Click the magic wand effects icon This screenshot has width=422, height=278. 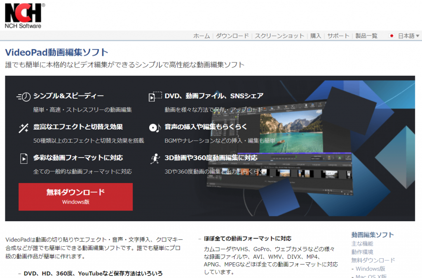[x=23, y=128]
